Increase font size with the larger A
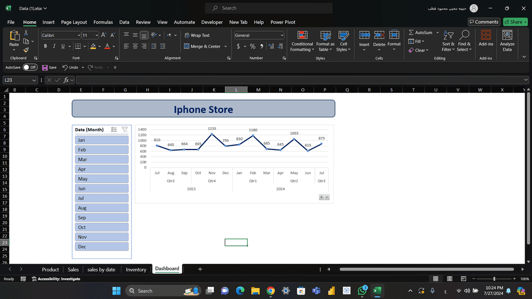The width and height of the screenshot is (532, 299). [104, 35]
